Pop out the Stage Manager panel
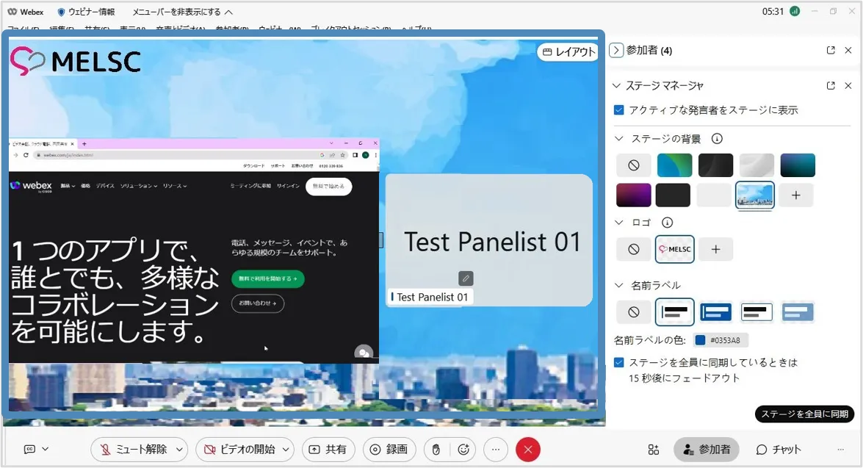Viewport: 863px width, 468px height. click(831, 85)
